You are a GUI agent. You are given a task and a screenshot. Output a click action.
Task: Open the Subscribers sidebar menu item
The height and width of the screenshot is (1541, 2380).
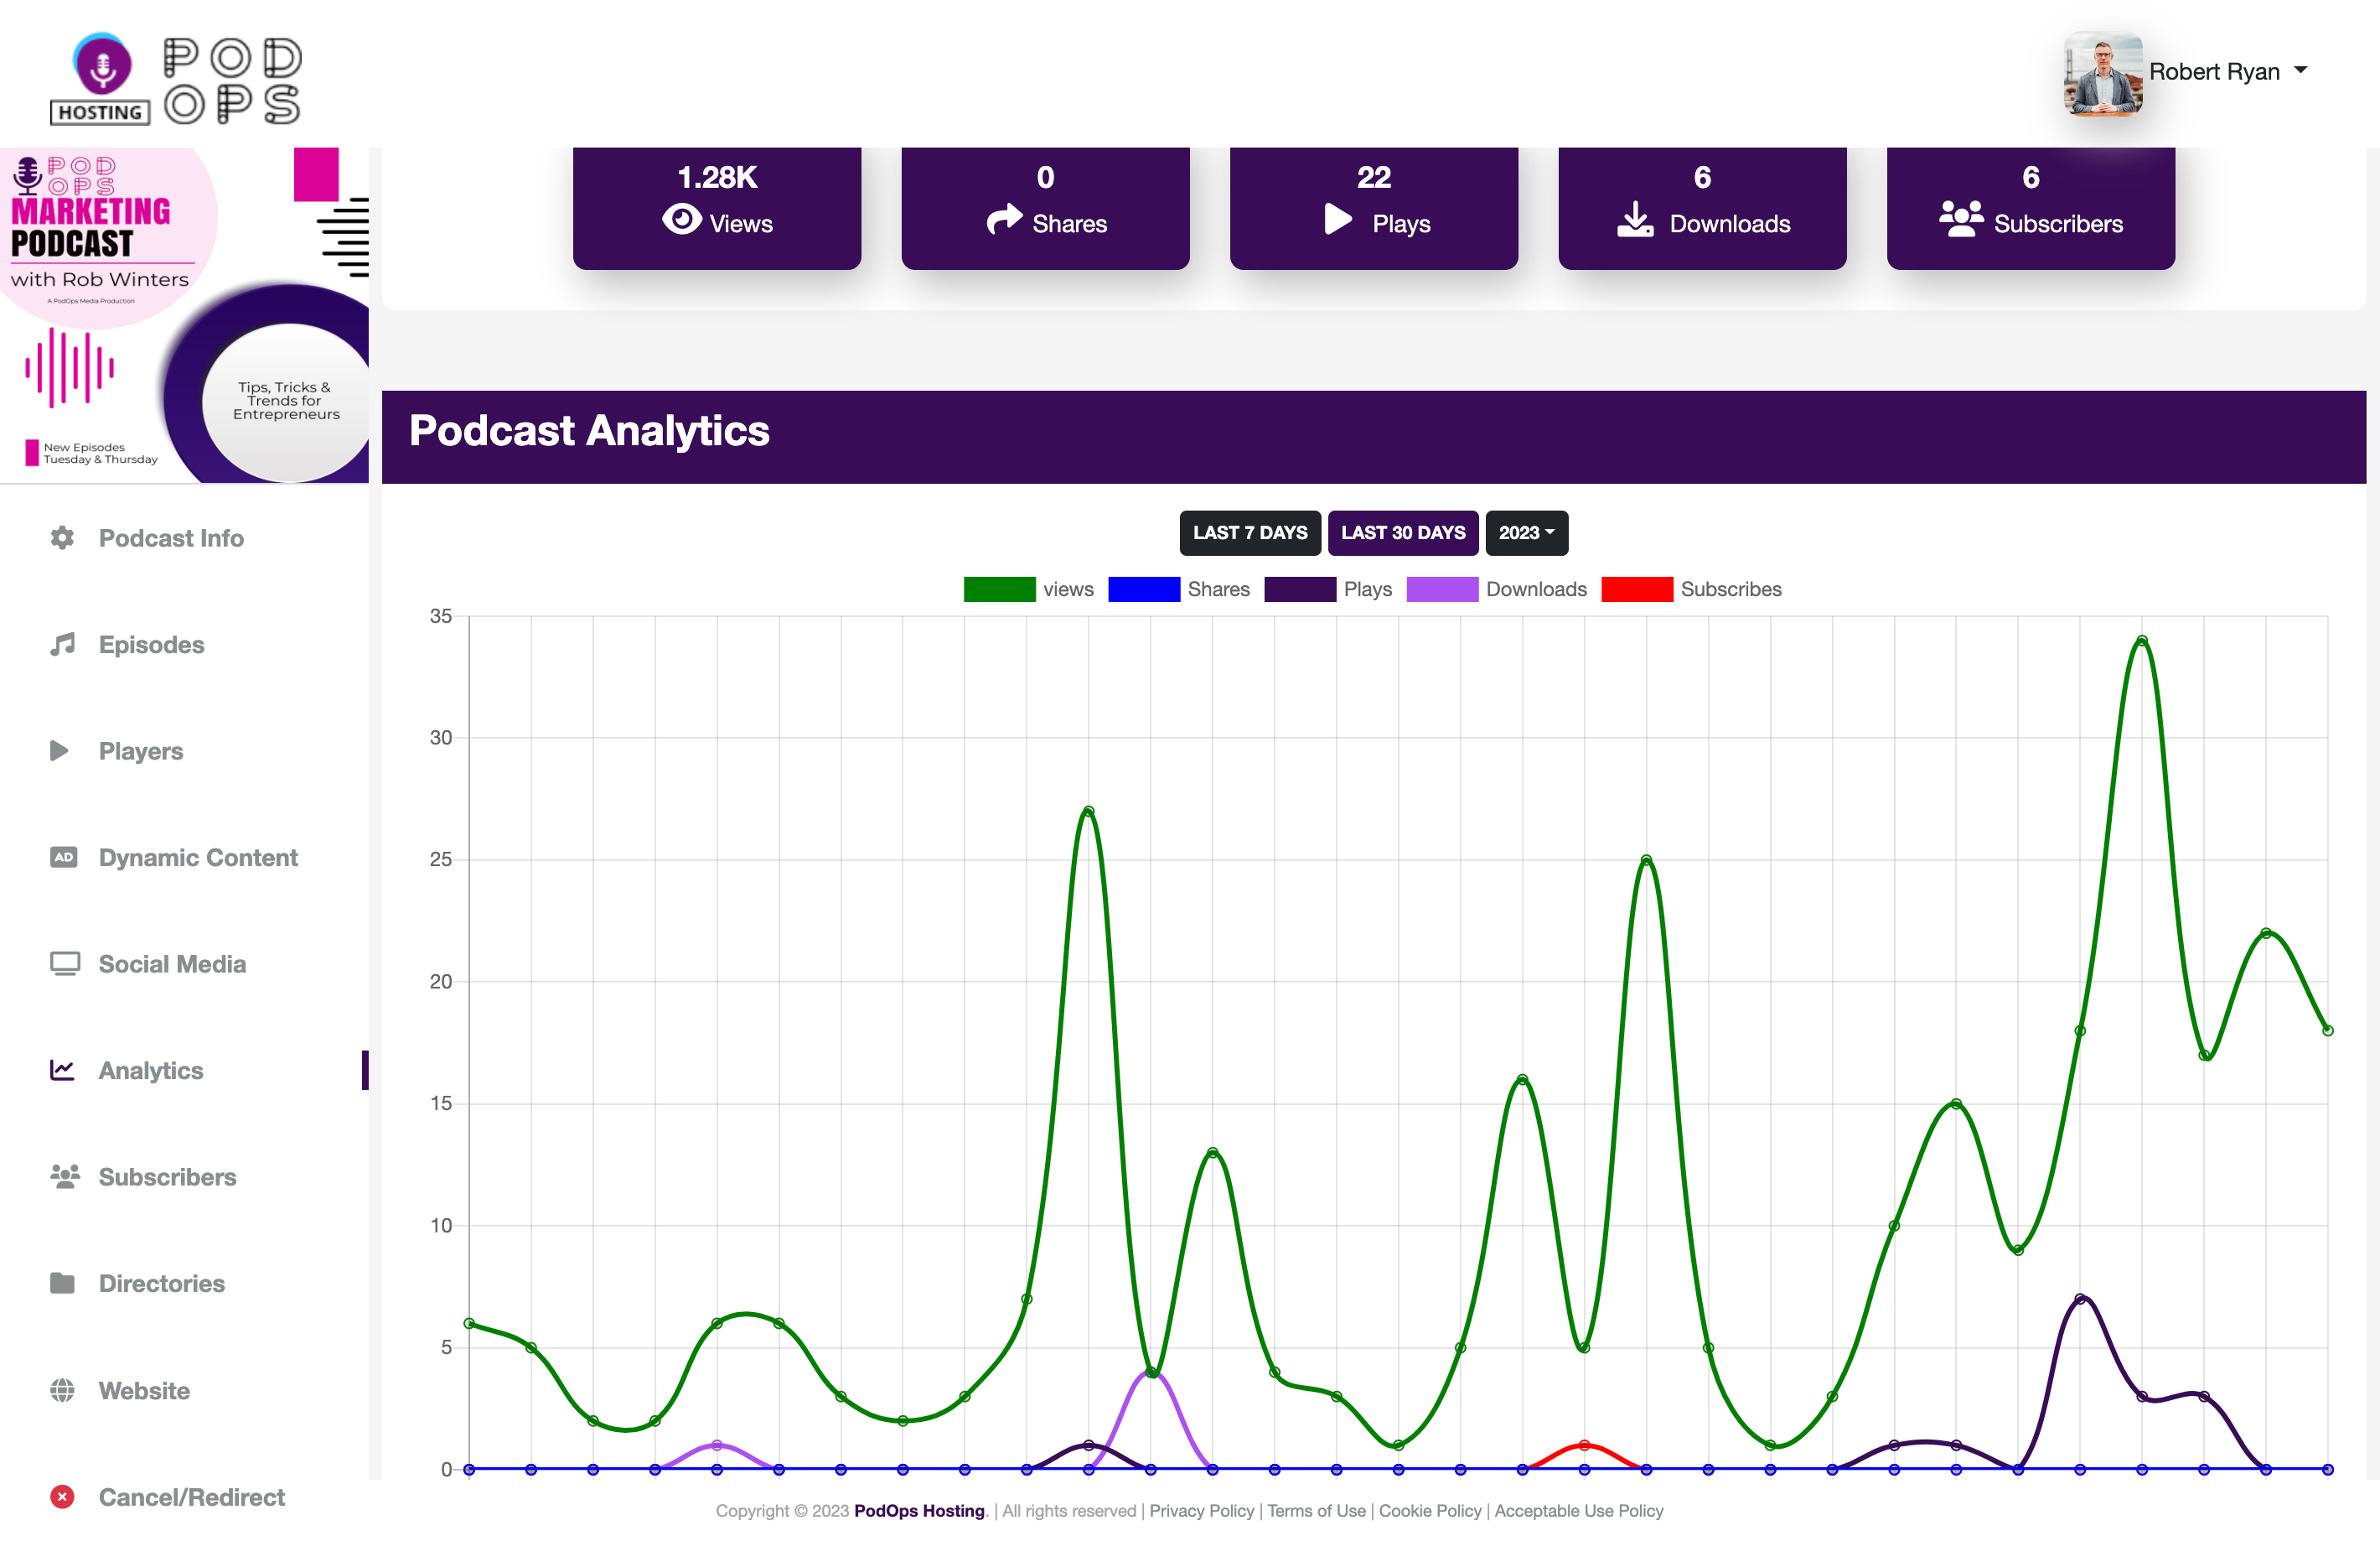click(x=167, y=1177)
